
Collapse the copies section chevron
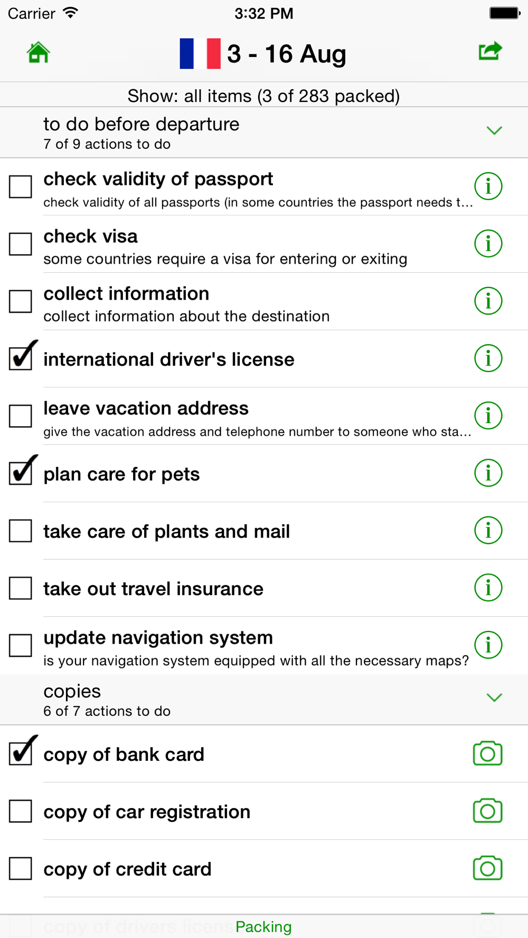click(x=494, y=698)
